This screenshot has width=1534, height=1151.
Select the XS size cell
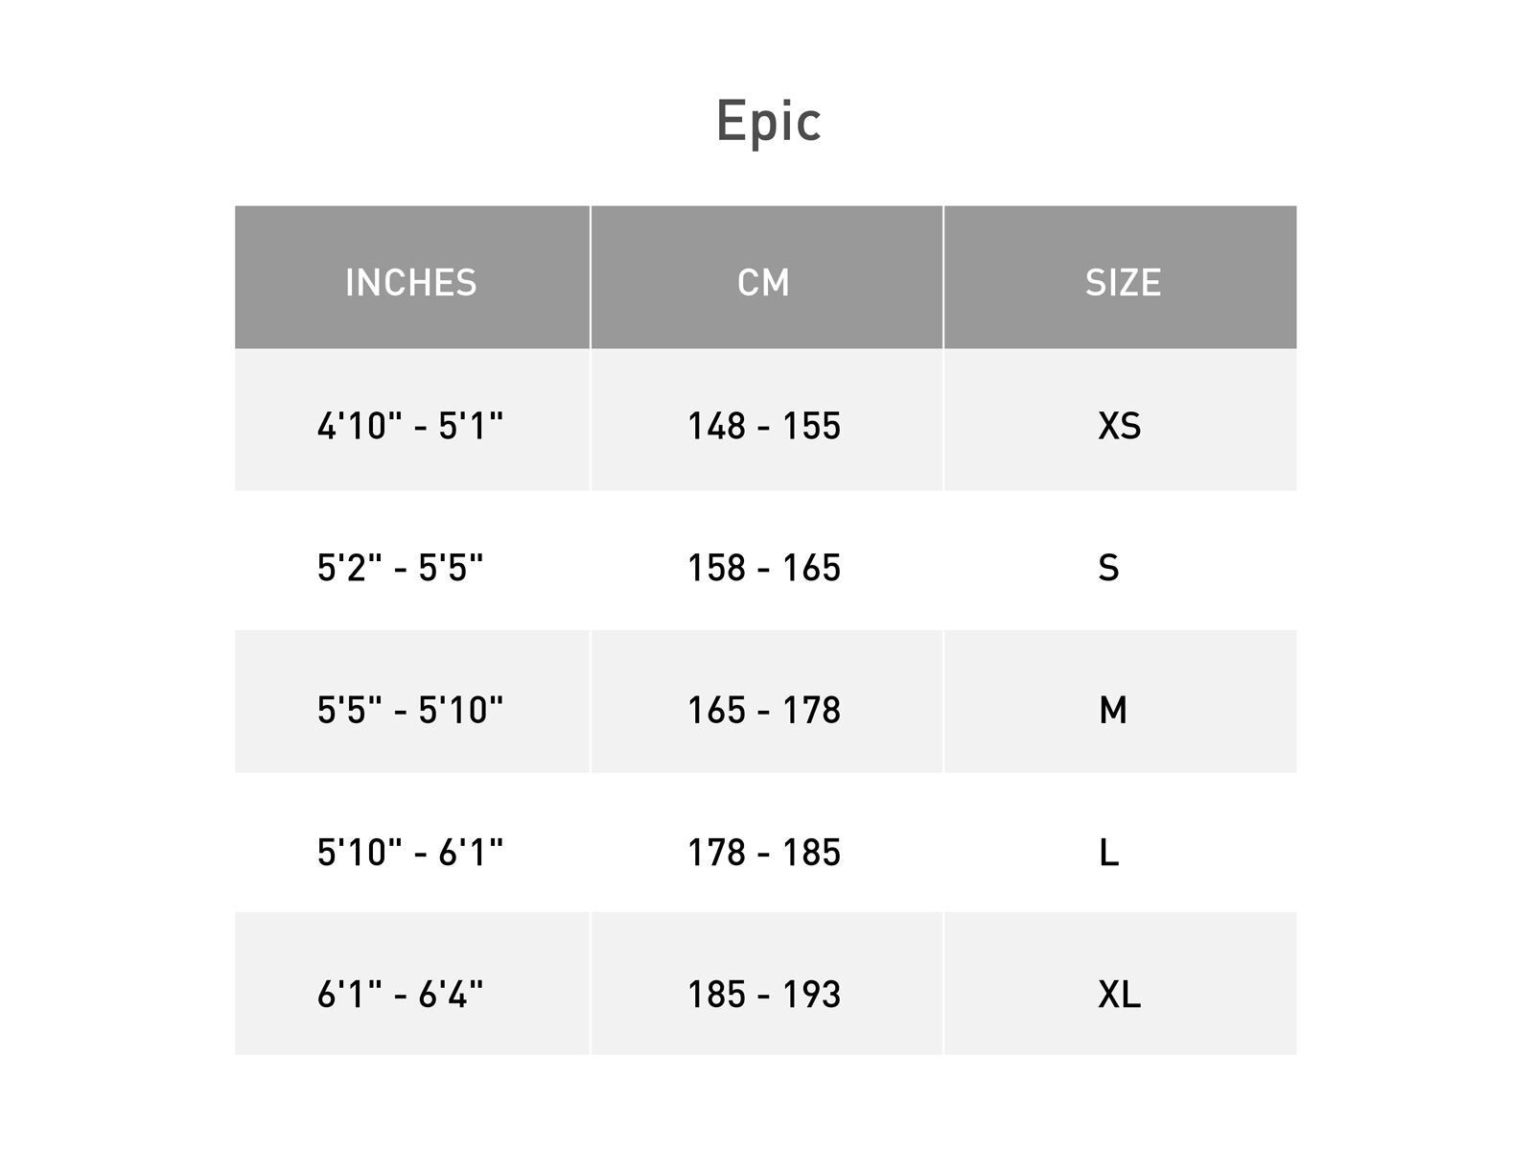tap(1119, 425)
